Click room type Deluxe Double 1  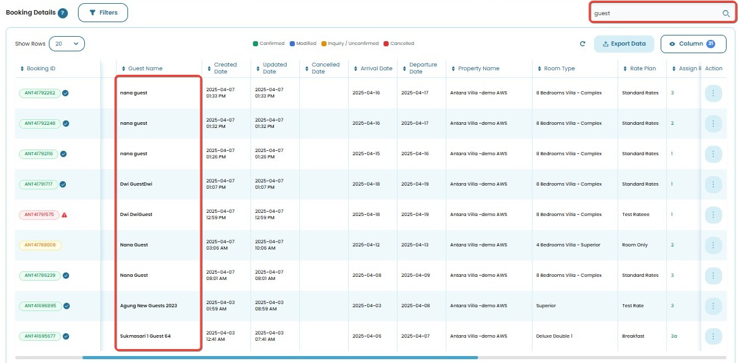coord(554,336)
